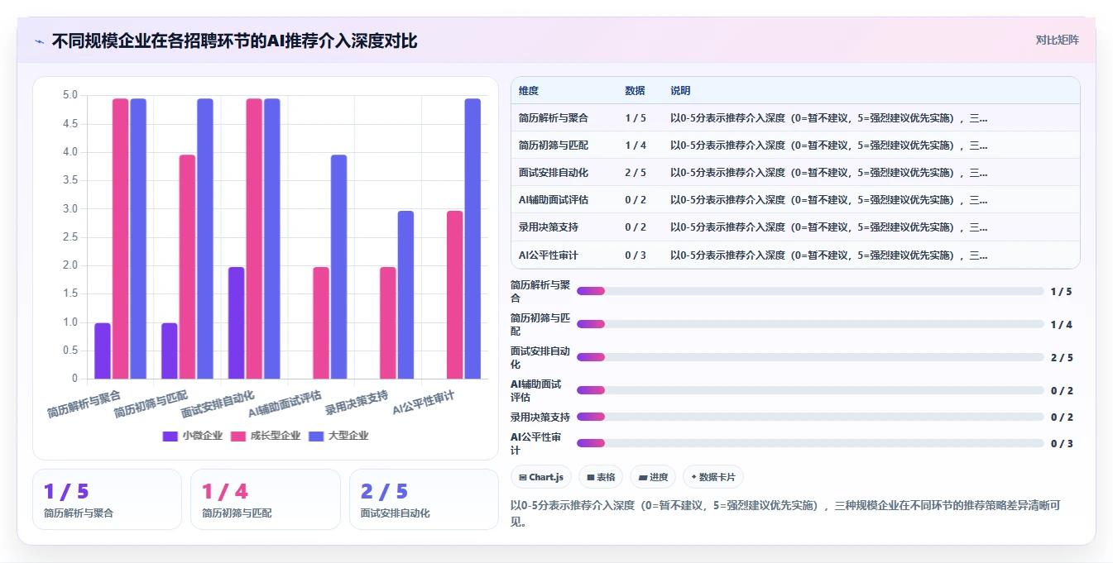Click the diamond icon in 数据卡片 chip

coord(693,477)
